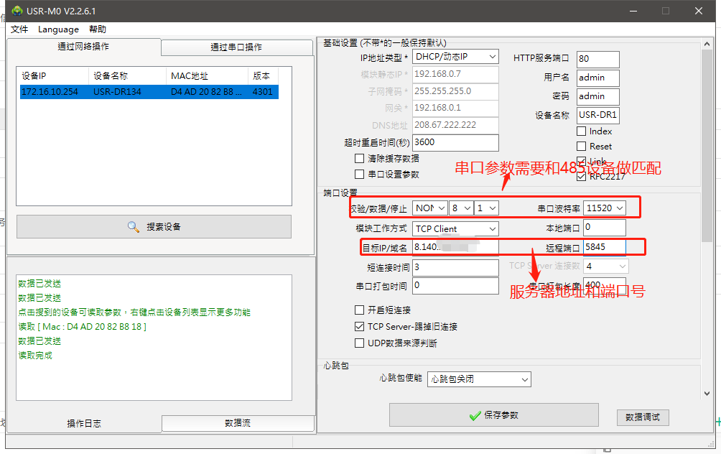Click log line 读取 [ Mac : D4 AD 20 82 B8 18 ]
Image resolution: width=721 pixels, height=454 pixels.
[83, 327]
